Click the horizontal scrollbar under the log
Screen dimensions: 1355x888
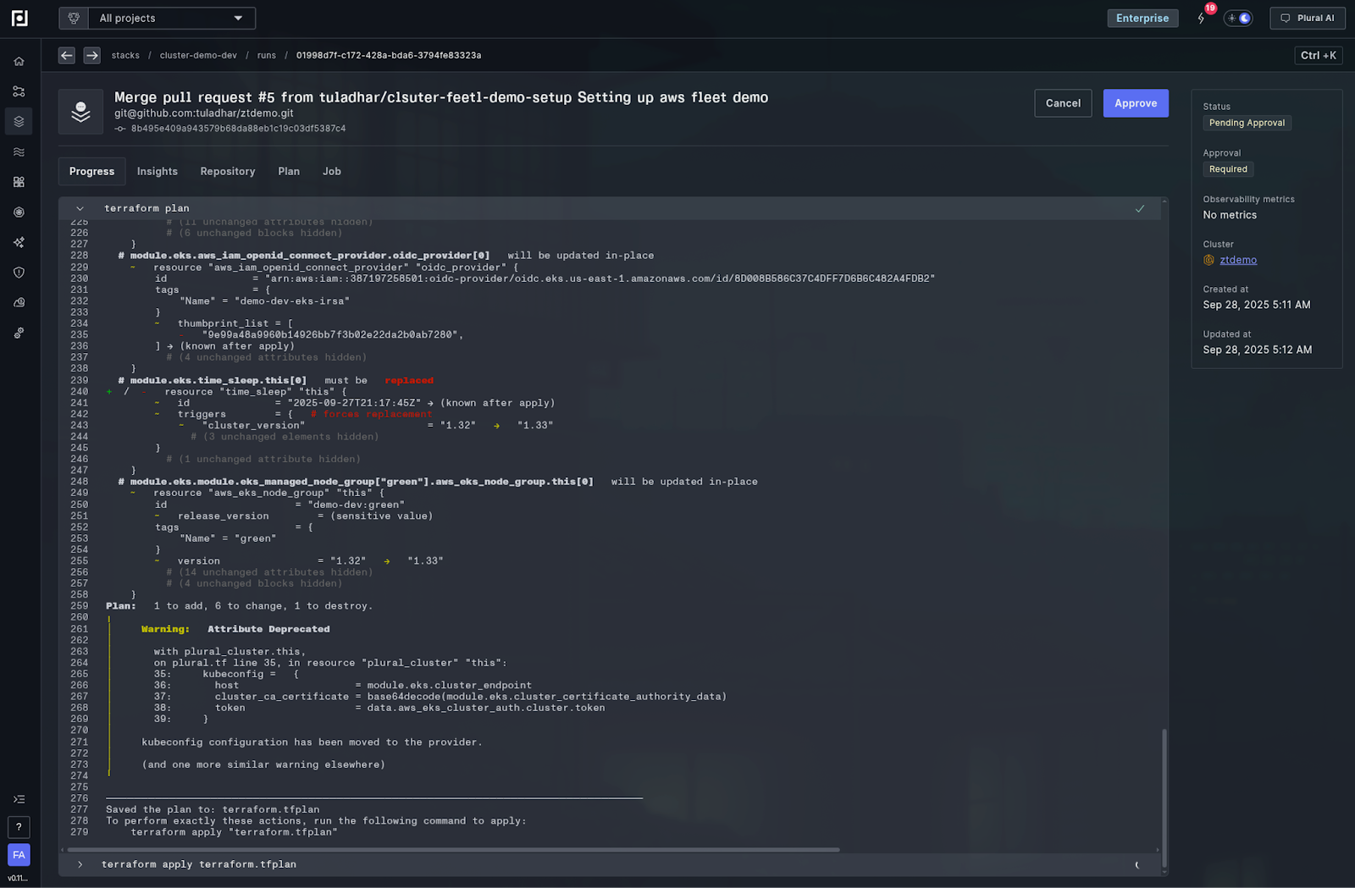tap(453, 850)
